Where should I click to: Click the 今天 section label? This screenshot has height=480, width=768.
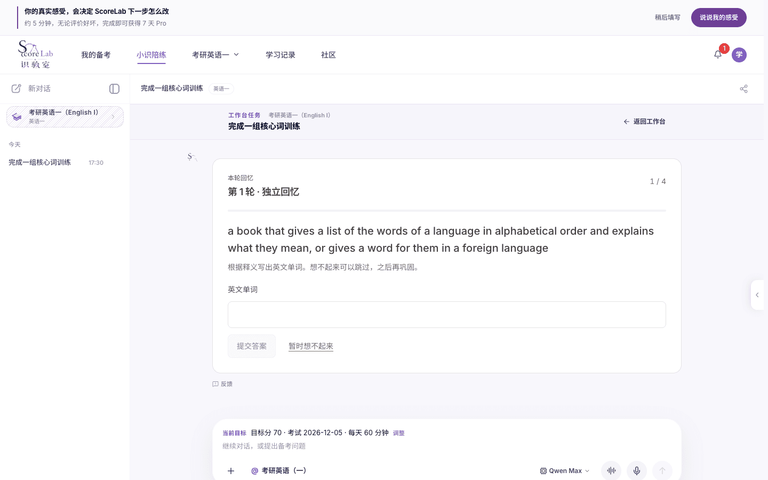(14, 145)
